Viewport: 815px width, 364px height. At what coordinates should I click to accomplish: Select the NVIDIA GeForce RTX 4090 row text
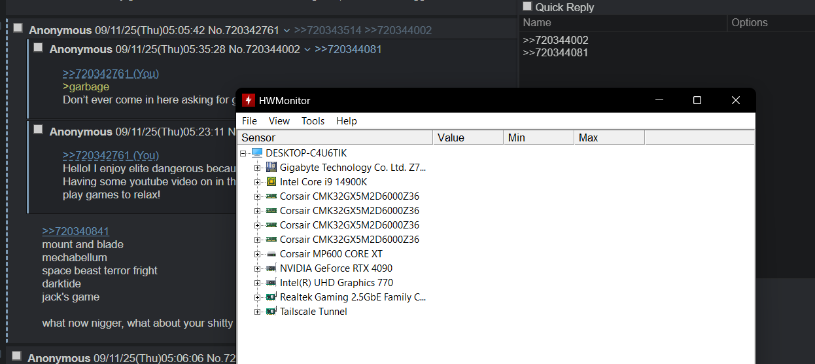point(336,268)
